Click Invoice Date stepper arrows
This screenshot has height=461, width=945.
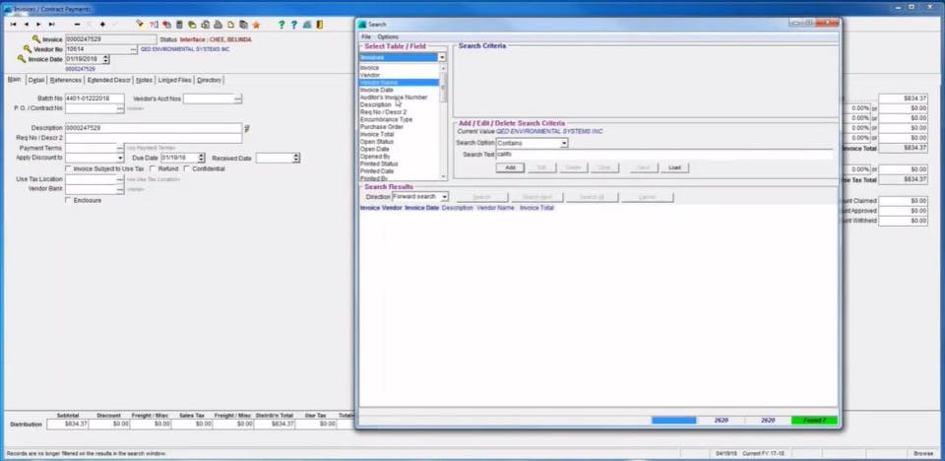pyautogui.click(x=106, y=59)
